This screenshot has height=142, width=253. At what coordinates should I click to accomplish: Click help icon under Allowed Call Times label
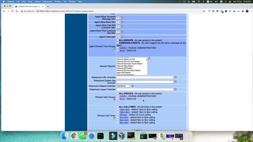[114, 118]
